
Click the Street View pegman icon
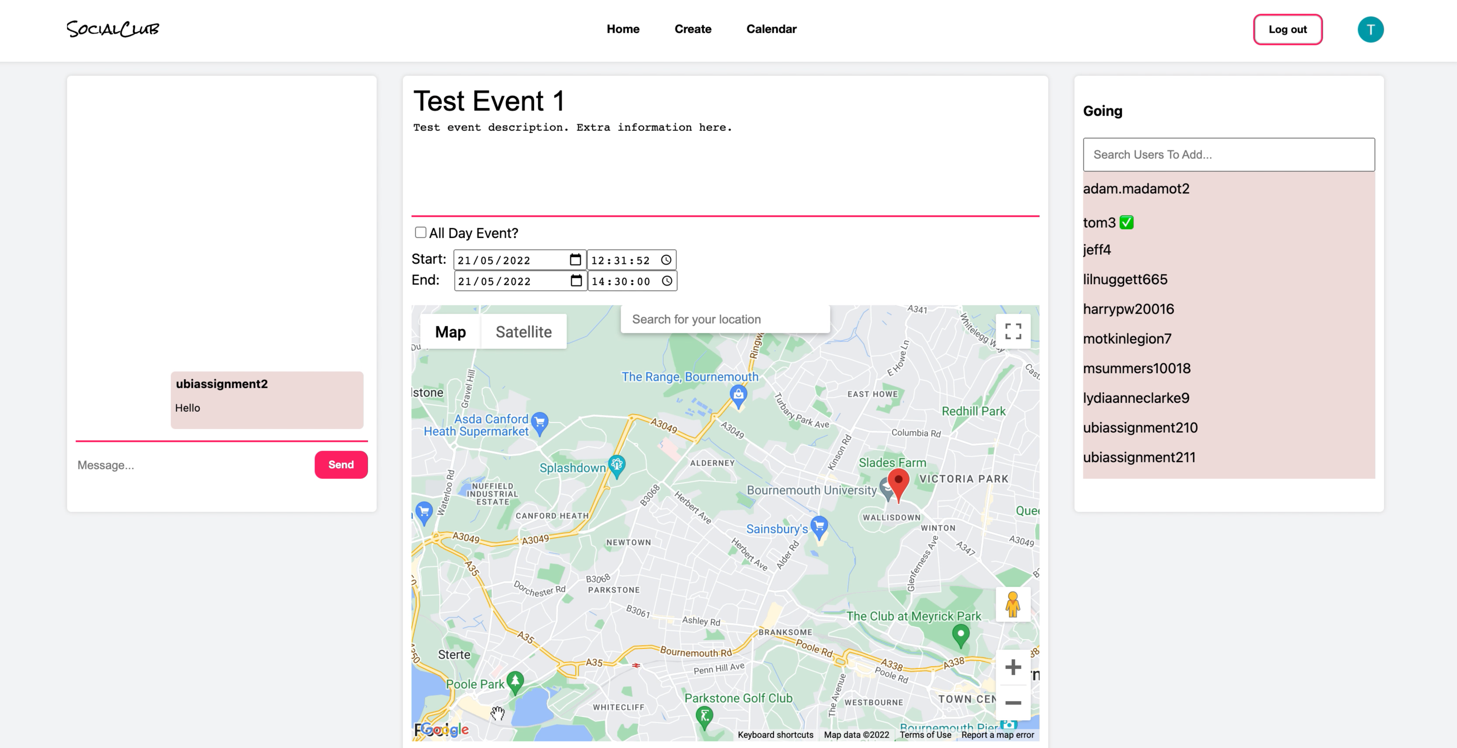tap(1013, 604)
